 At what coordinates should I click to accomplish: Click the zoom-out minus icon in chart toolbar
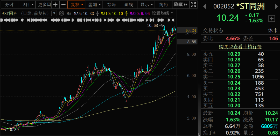(63, 5)
